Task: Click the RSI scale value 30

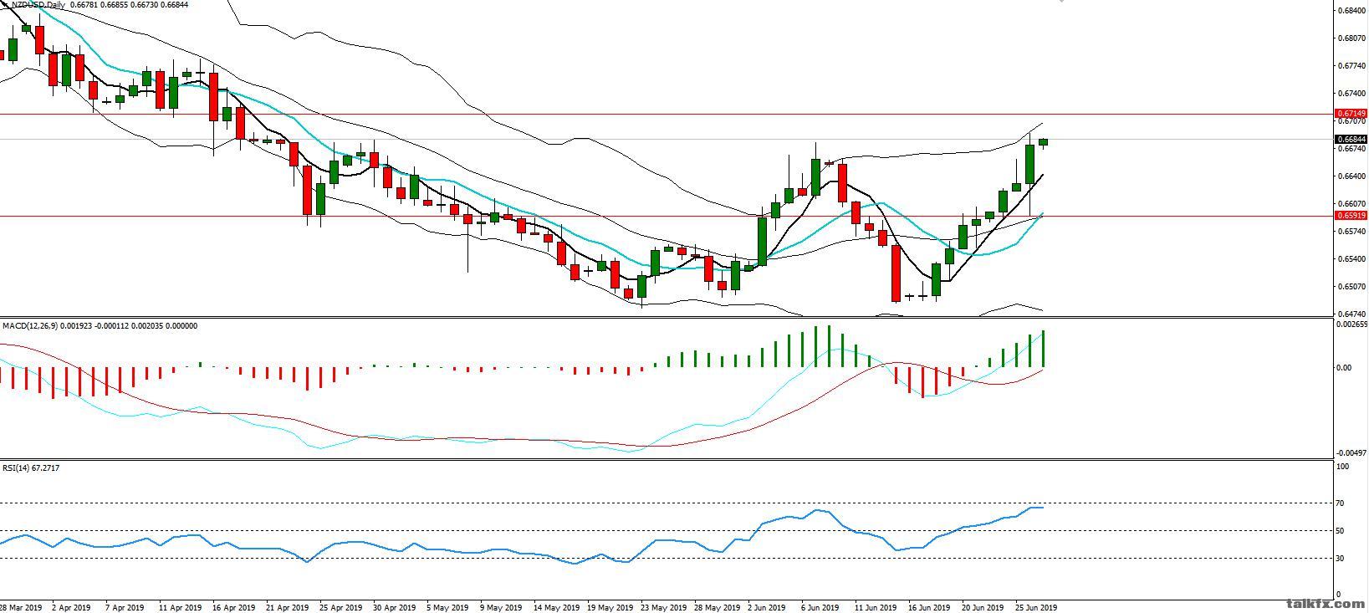Action: pos(1341,559)
